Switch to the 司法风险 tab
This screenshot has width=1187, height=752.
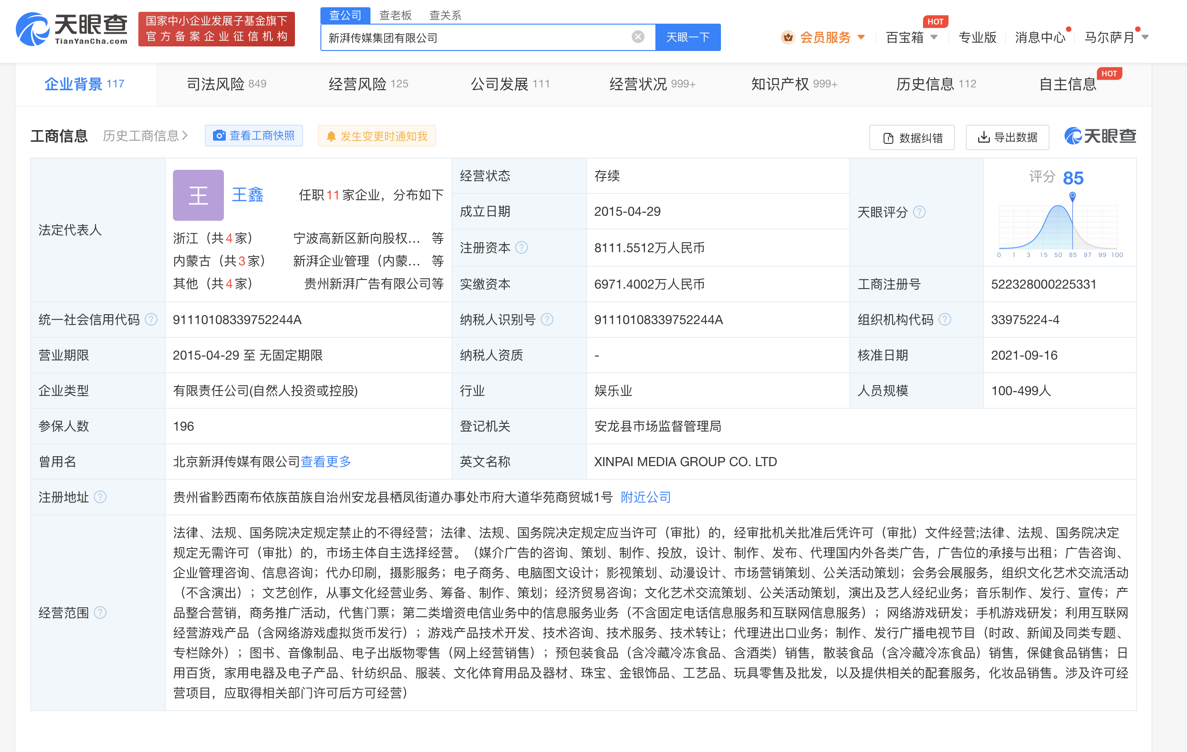coord(226,84)
